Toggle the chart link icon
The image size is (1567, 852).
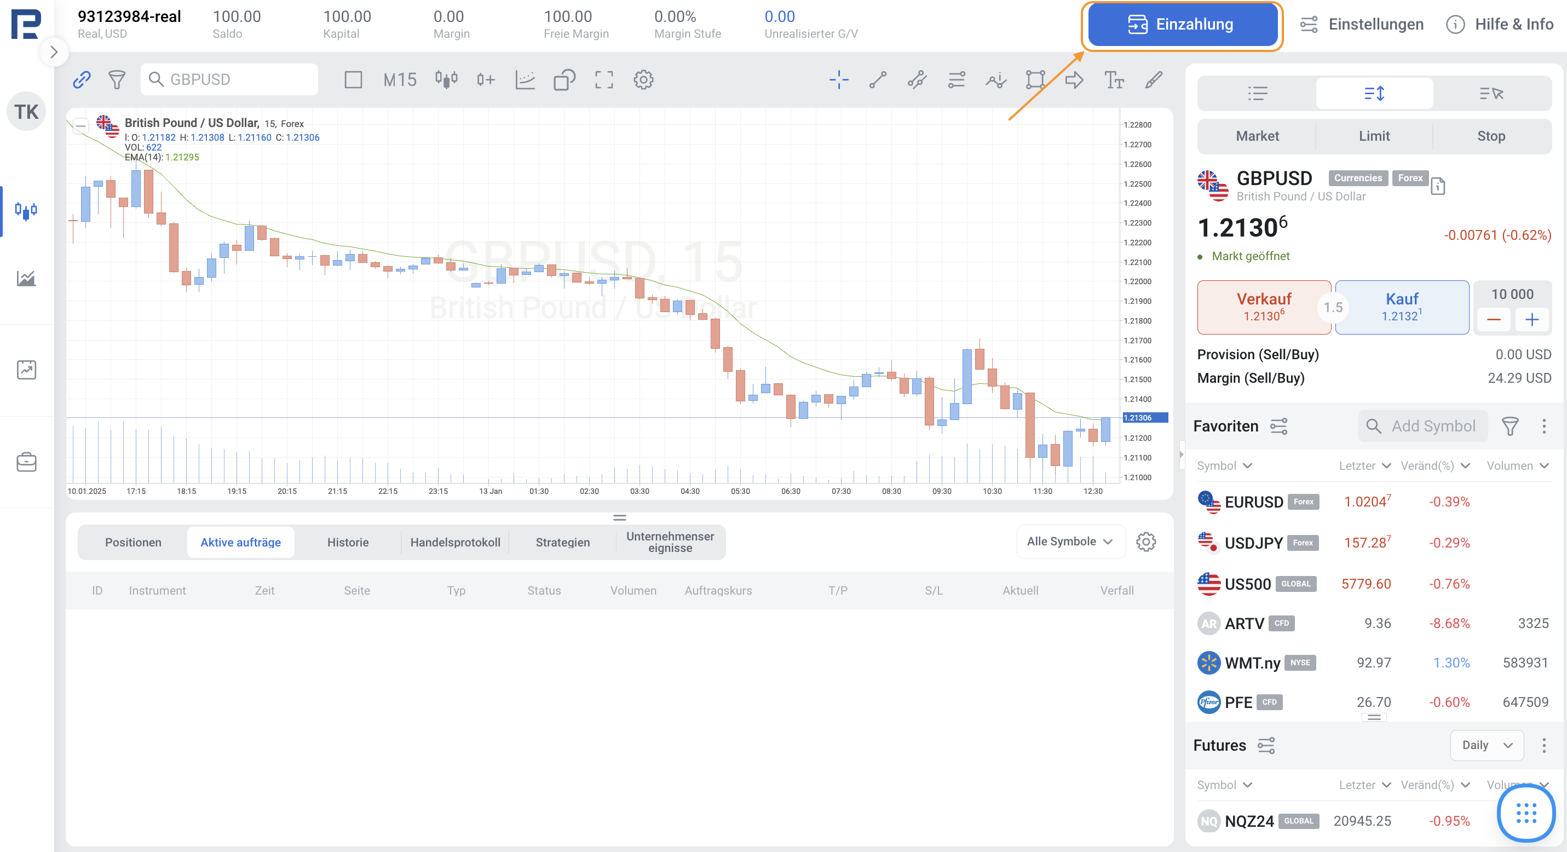pos(82,79)
